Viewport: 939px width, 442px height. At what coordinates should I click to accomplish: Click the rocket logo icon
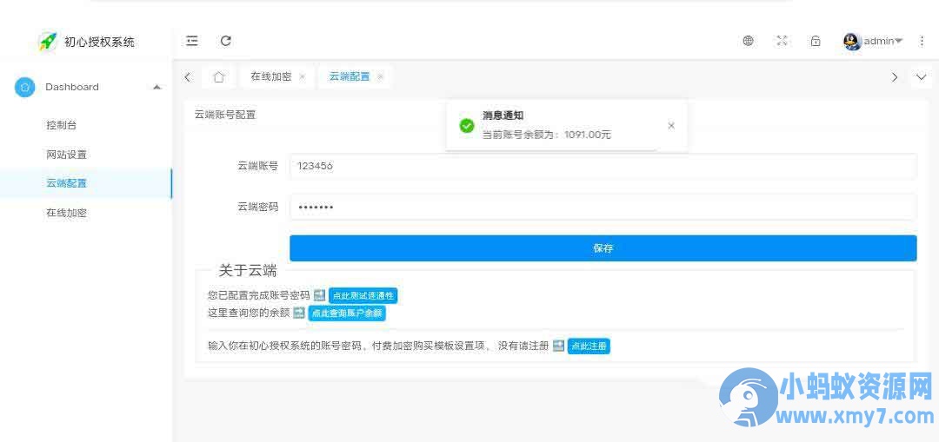pos(47,42)
